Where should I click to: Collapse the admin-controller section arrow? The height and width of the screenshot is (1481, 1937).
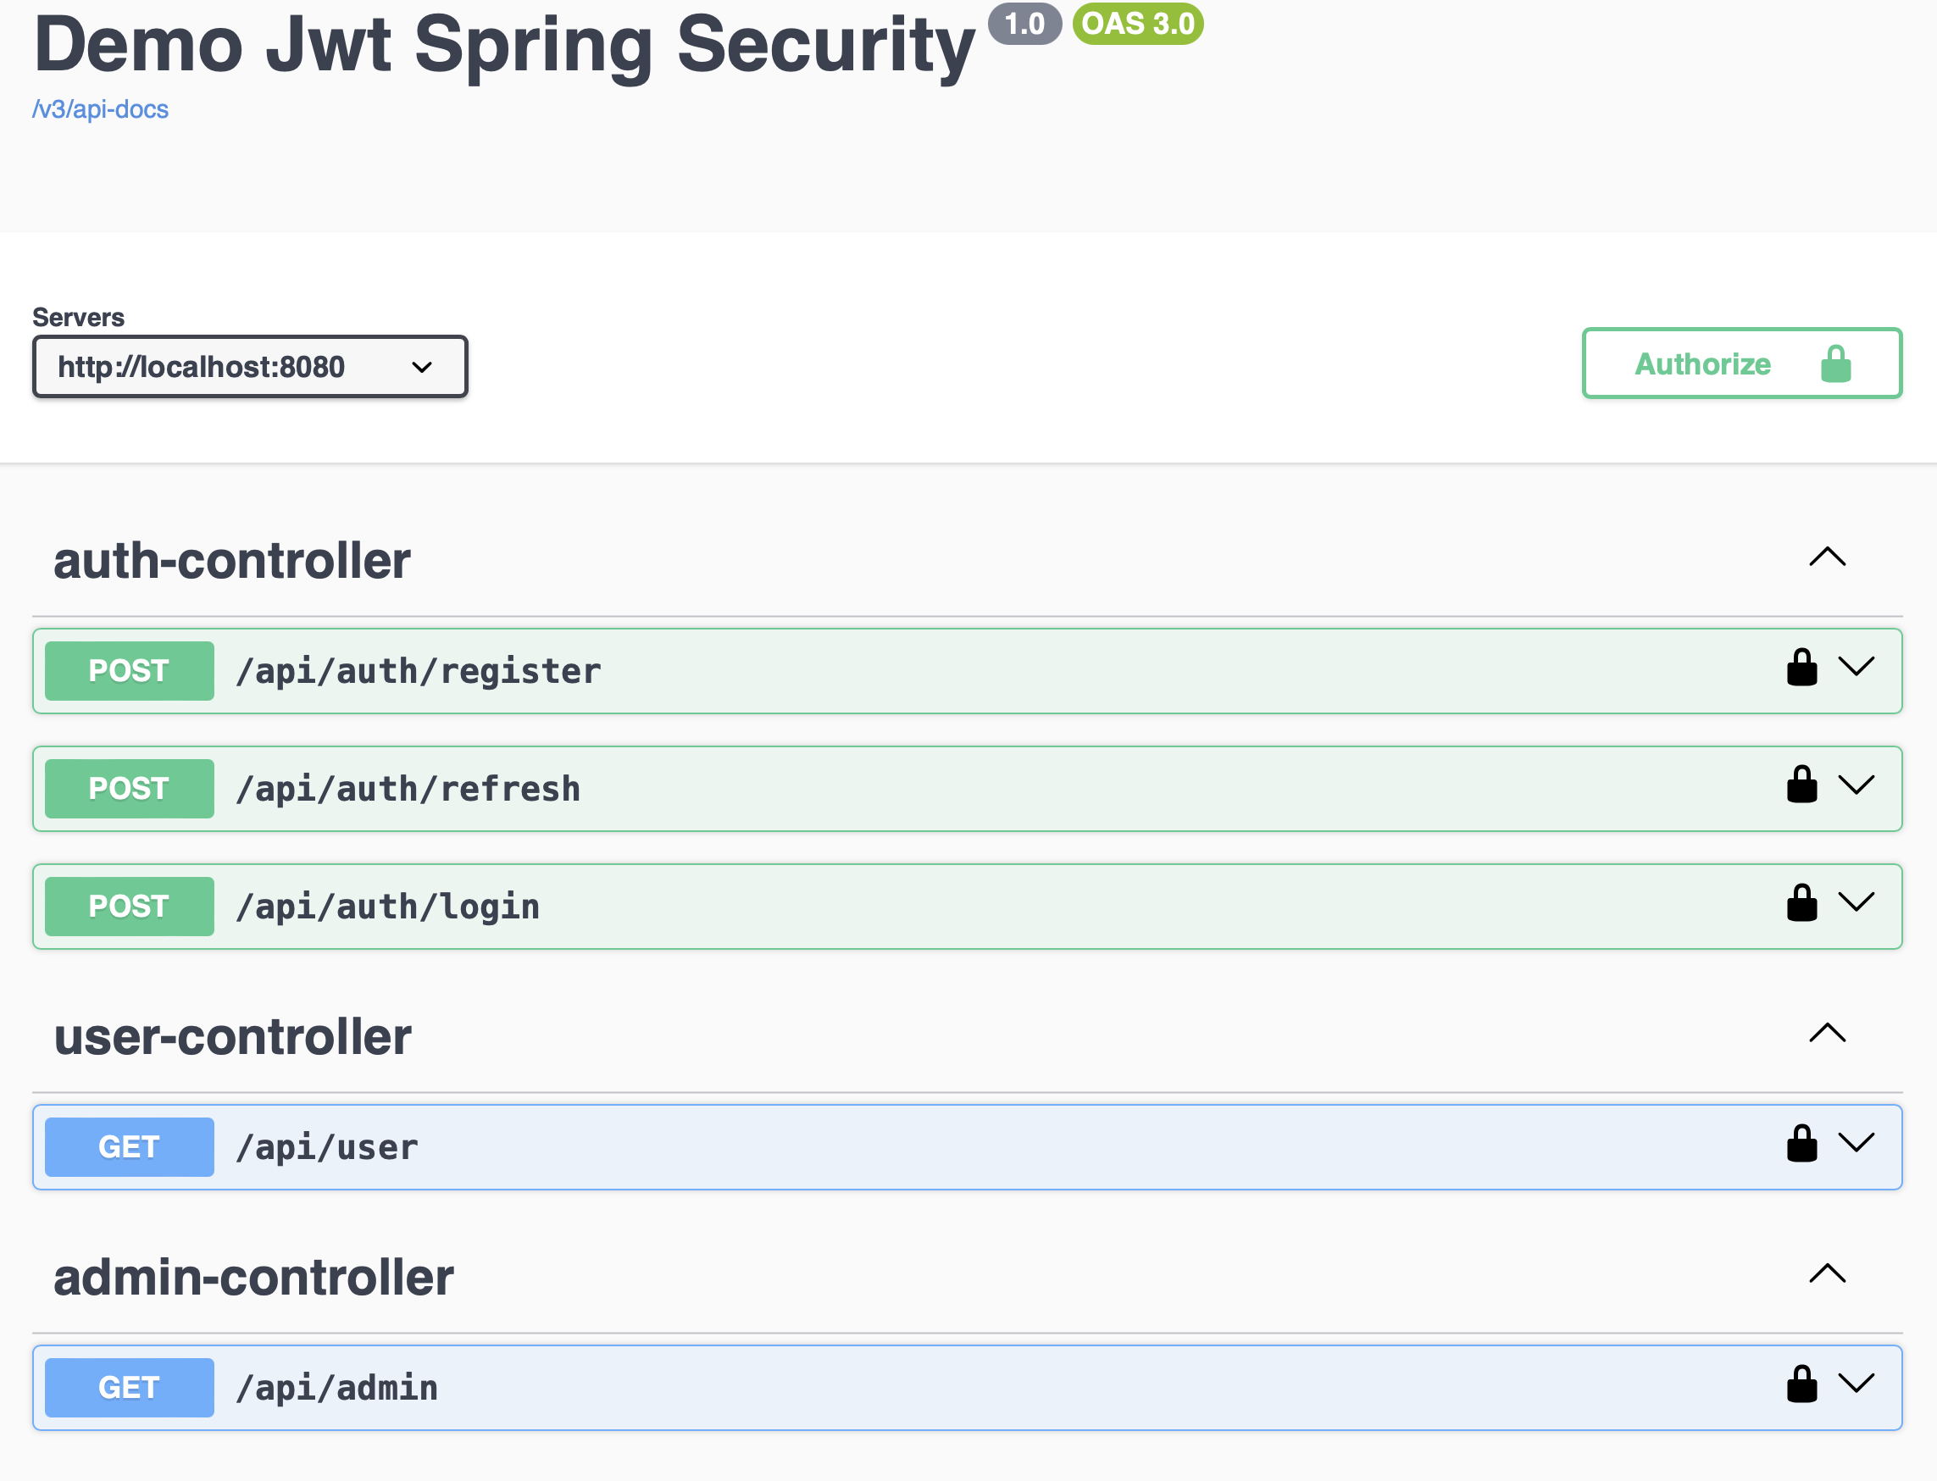[x=1827, y=1273]
